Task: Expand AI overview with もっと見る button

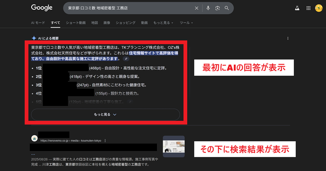Action: pos(105,115)
